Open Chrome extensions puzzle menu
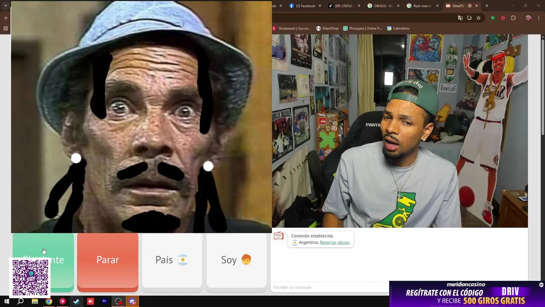Viewport: 545px width, 307px height. [513, 18]
